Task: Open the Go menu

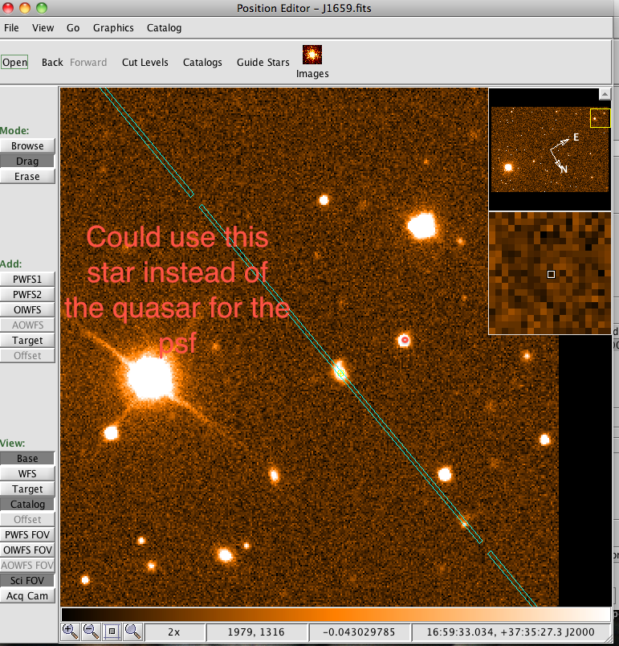Action: (73, 28)
